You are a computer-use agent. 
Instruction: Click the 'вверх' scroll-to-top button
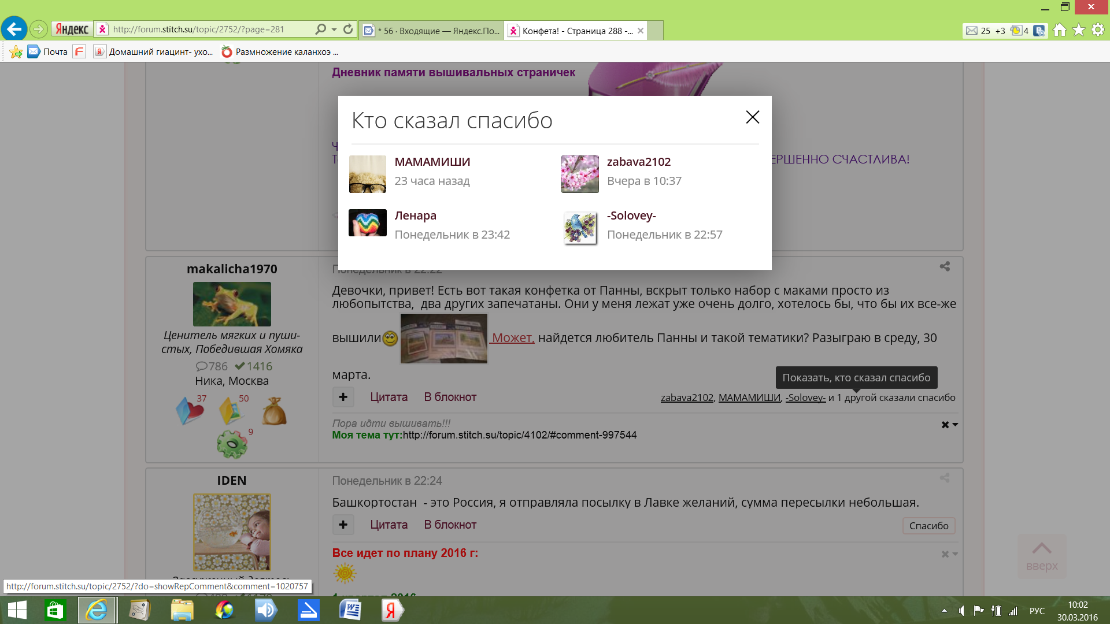1042,556
